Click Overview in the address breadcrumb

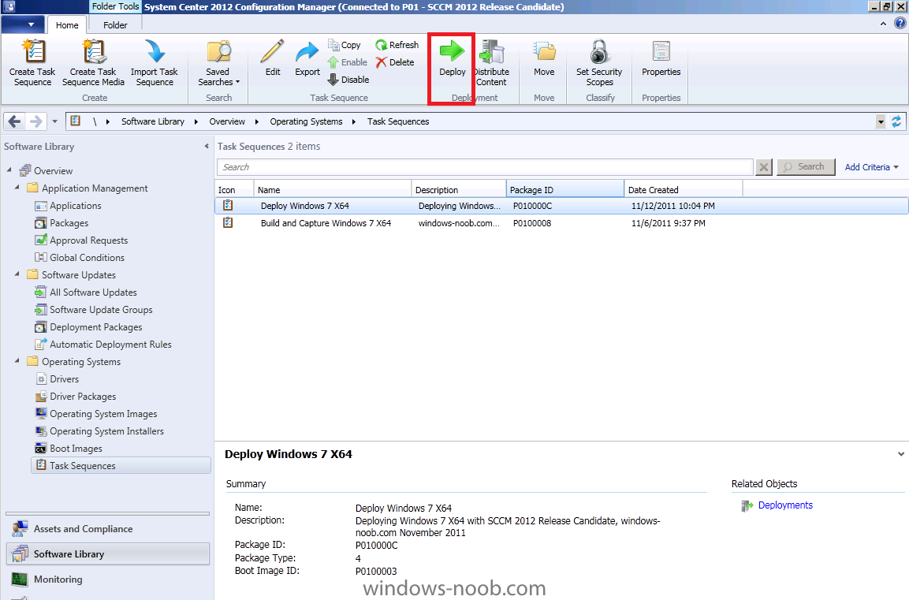(227, 121)
